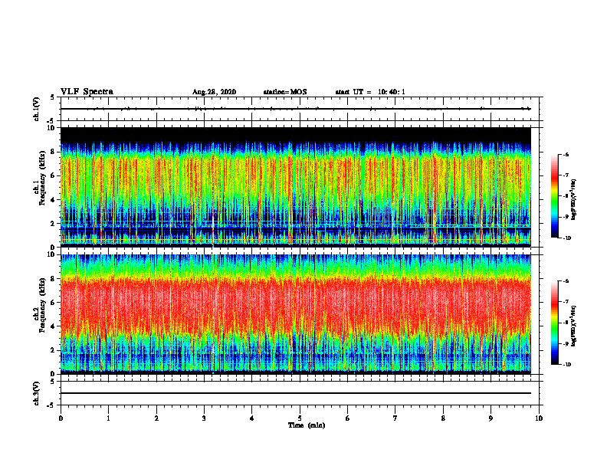
Task: Click the ch.2 spectrogram color scale bar
Action: pos(554,323)
